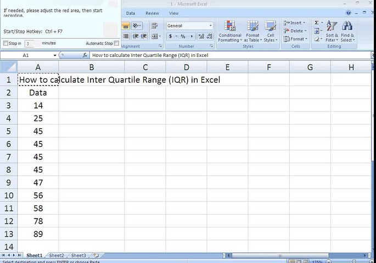
Task: Expand the Delete dropdown arrow
Action: coord(306,31)
